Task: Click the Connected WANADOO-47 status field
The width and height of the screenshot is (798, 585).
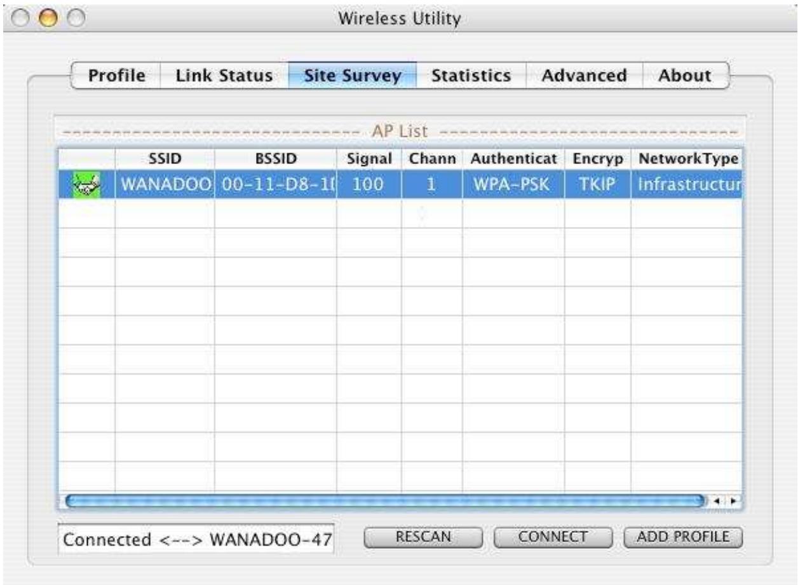Action: point(196,539)
